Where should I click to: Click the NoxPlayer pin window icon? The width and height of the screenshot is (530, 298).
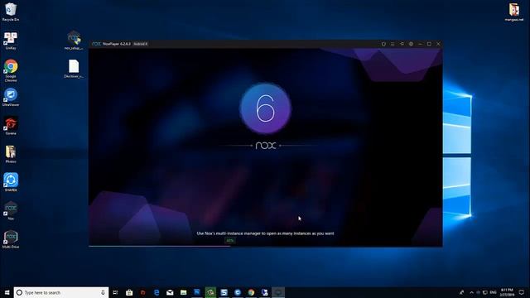coord(402,44)
